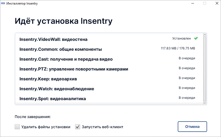The height and width of the screenshot is (137, 221).
Task: Minimize the installer window
Action: (x=193, y=3)
